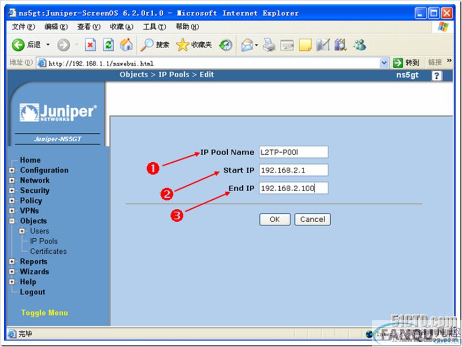
Task: Open the Mail envelope toolbar icon
Action: coord(247,45)
